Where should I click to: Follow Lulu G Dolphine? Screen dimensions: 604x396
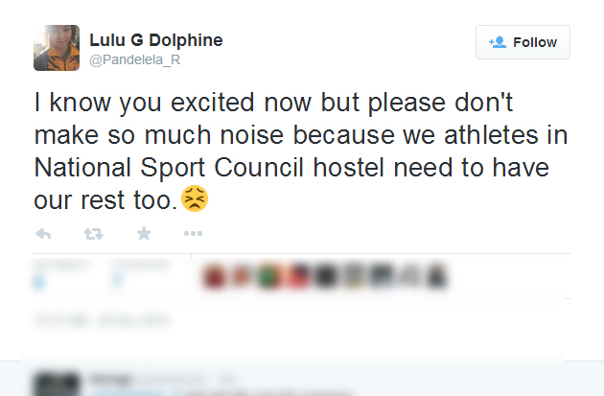tap(523, 42)
